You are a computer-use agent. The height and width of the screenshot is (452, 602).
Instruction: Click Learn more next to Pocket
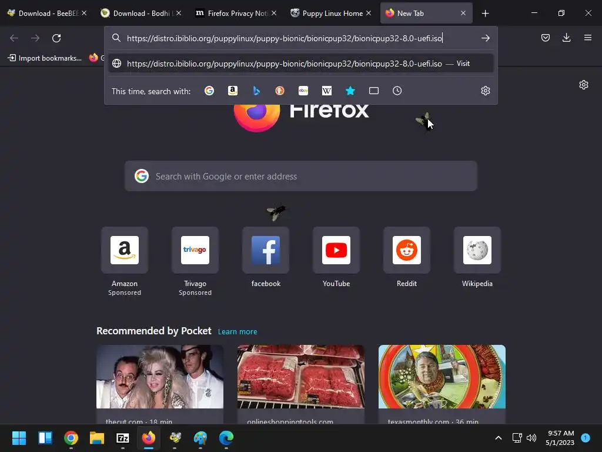click(x=238, y=331)
